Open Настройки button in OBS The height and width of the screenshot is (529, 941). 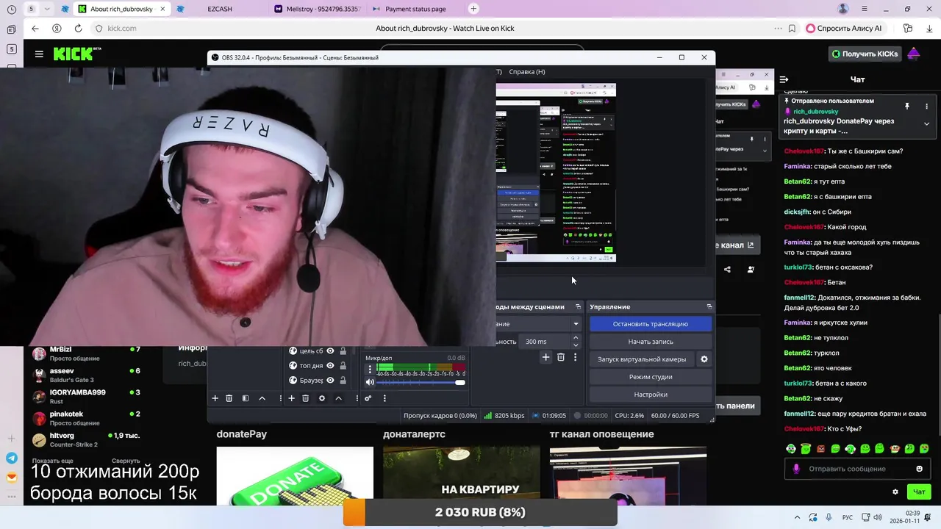tap(651, 395)
